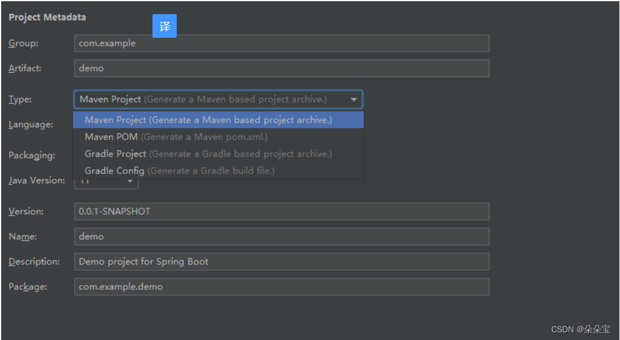Viewport: 620px width, 340px height.
Task: Click the CSDN @朵朵宝 watermark link
Action: tap(582, 329)
